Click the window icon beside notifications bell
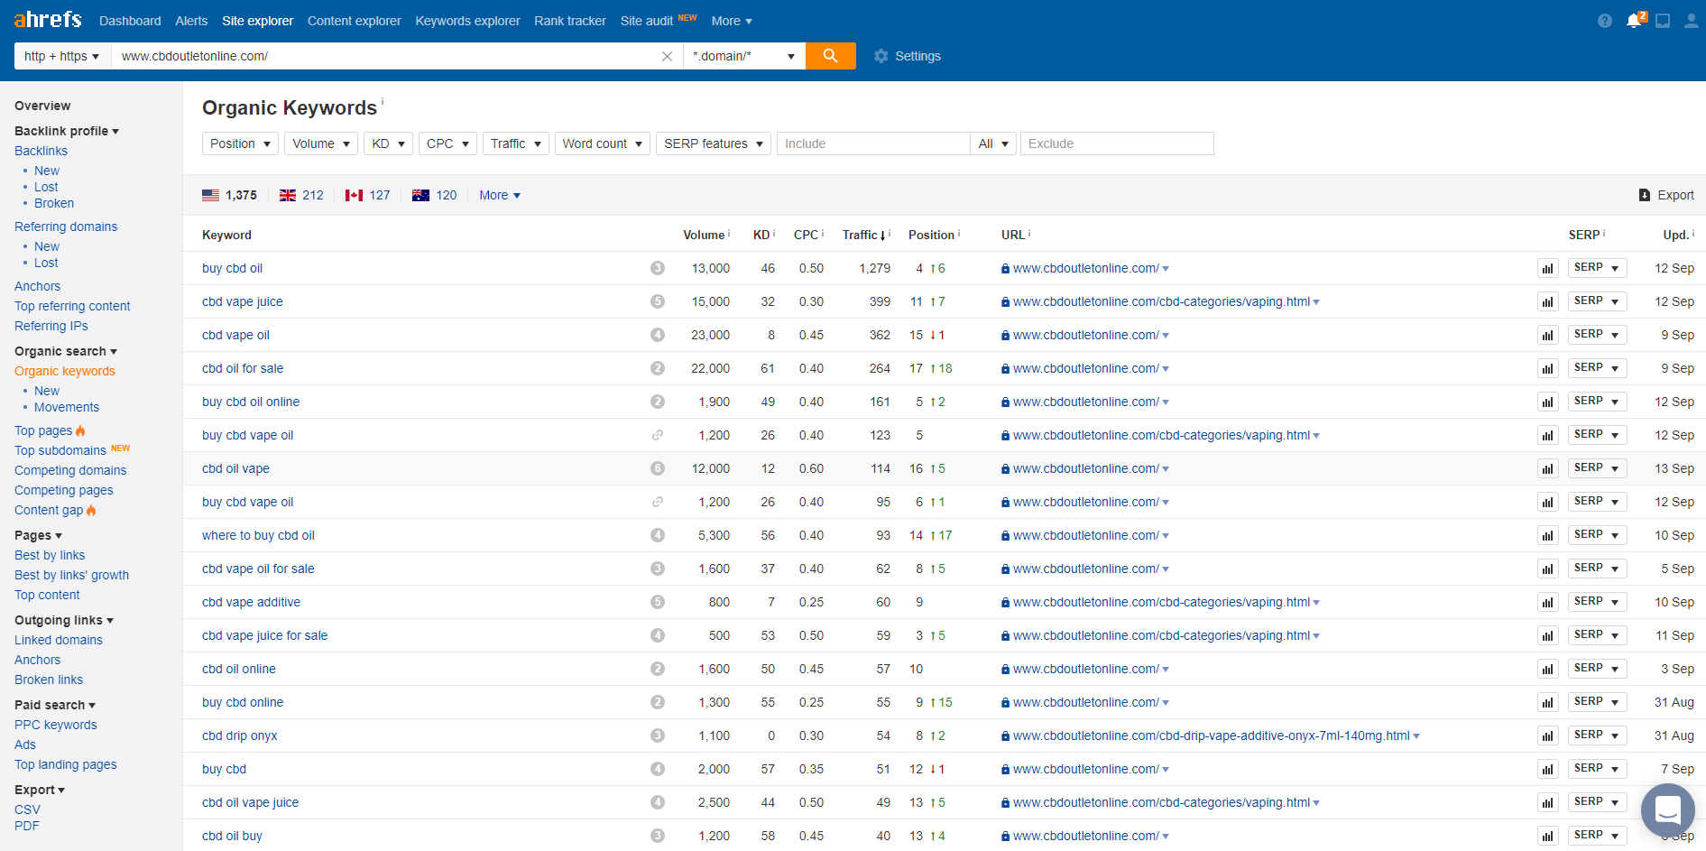The height and width of the screenshot is (851, 1706). coord(1663,21)
